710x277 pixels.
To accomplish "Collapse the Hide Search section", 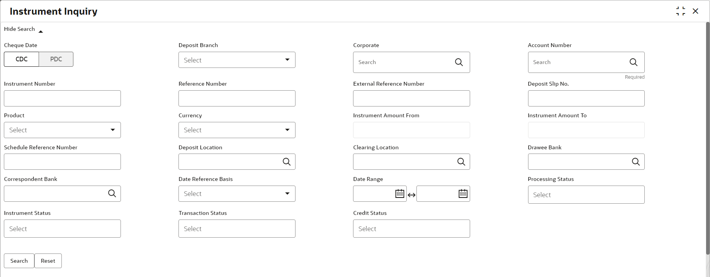I will (x=23, y=29).
